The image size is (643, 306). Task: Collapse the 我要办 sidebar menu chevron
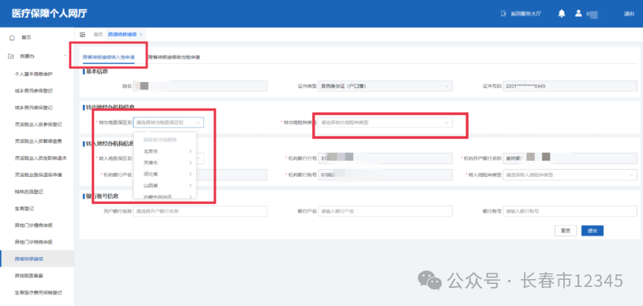(x=65, y=56)
